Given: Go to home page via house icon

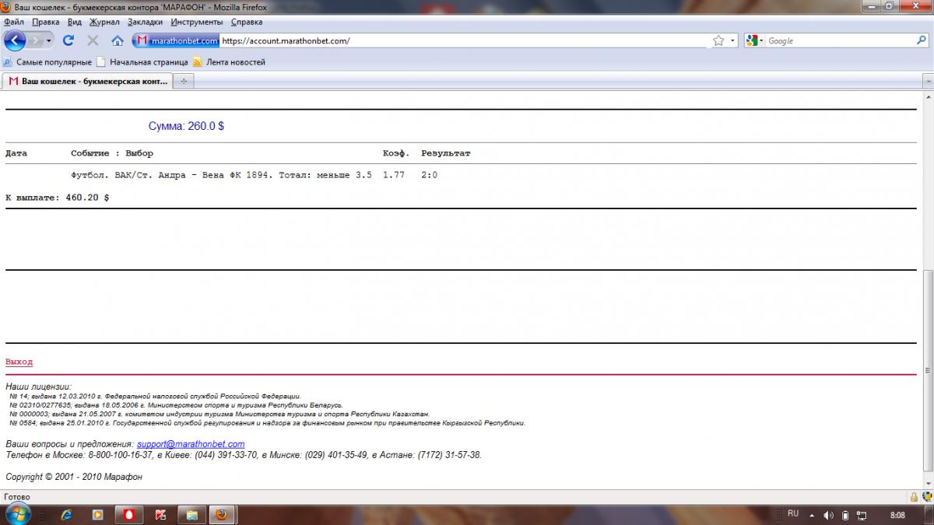Looking at the screenshot, I should pos(118,40).
